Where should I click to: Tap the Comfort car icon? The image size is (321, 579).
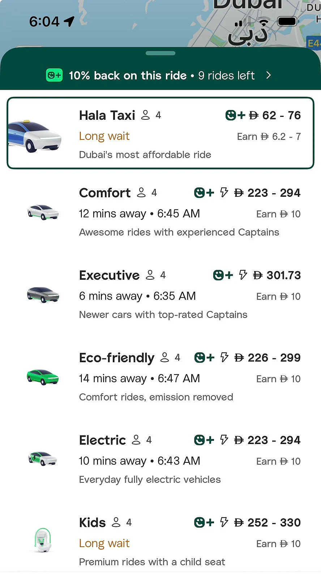click(x=43, y=212)
